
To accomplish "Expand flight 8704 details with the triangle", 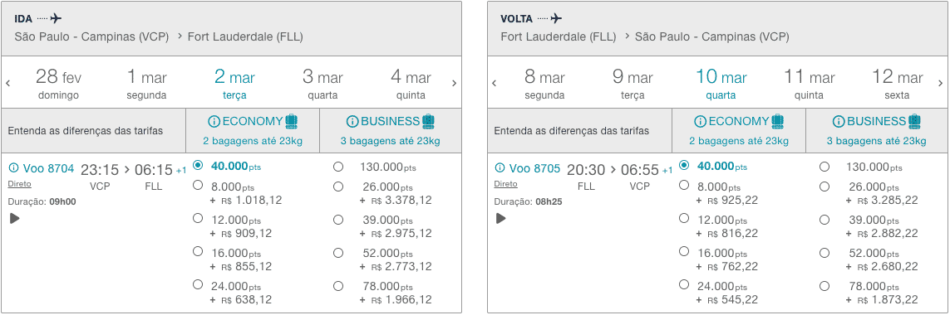I will (x=15, y=218).
